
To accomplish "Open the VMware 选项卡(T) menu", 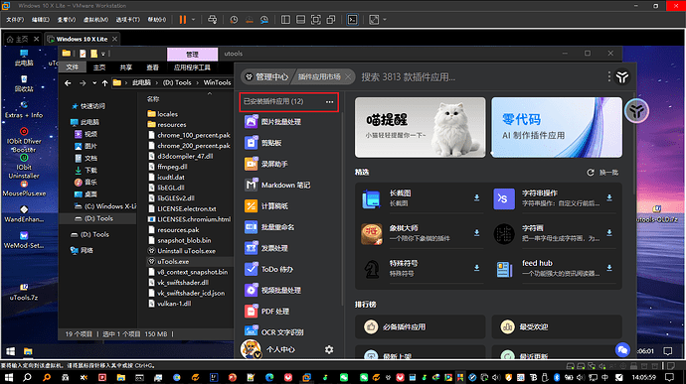I will 127,20.
